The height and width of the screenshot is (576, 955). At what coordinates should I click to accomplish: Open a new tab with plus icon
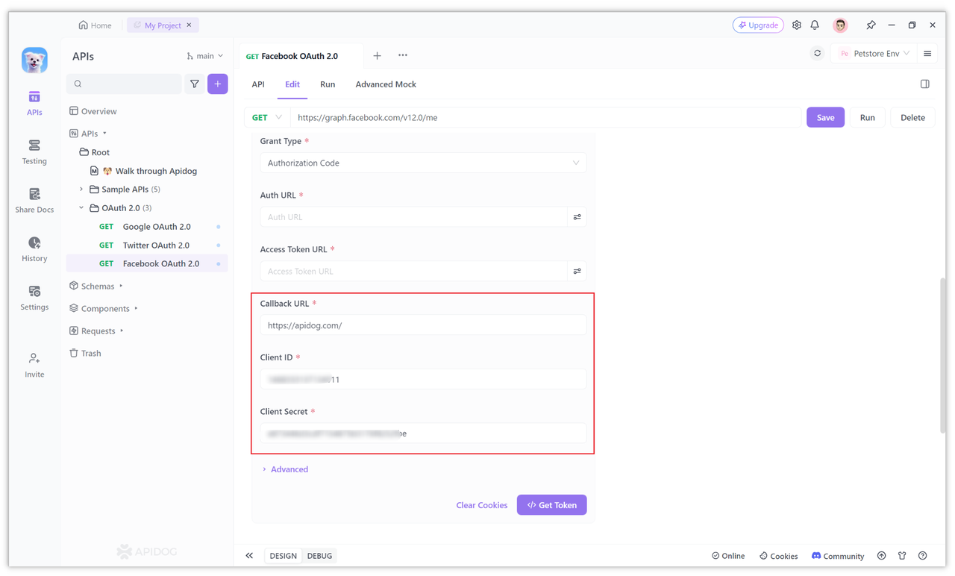[377, 55]
